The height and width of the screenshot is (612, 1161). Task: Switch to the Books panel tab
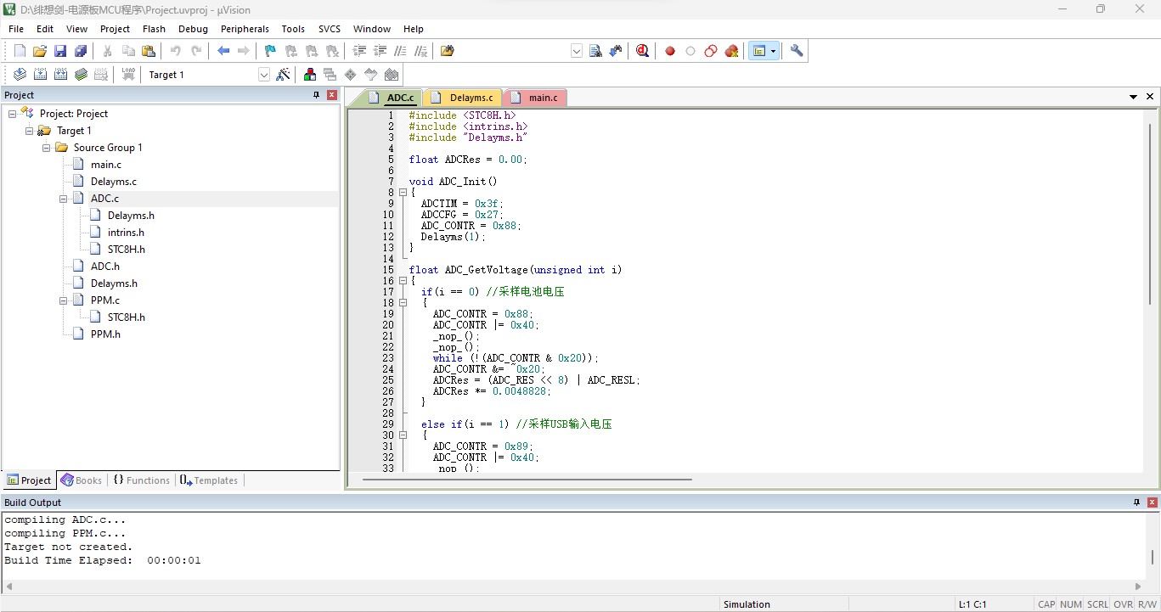[82, 480]
